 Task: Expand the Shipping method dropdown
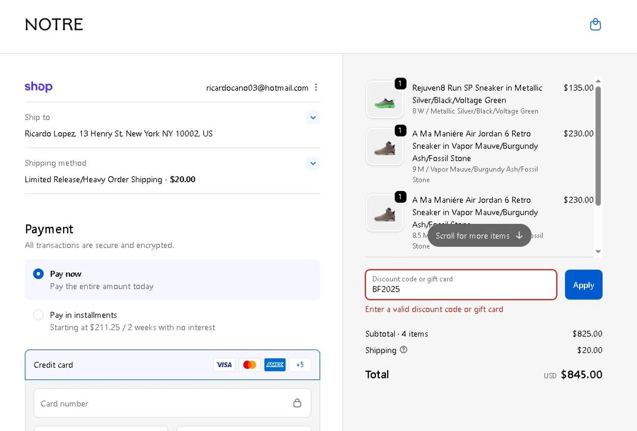point(313,163)
